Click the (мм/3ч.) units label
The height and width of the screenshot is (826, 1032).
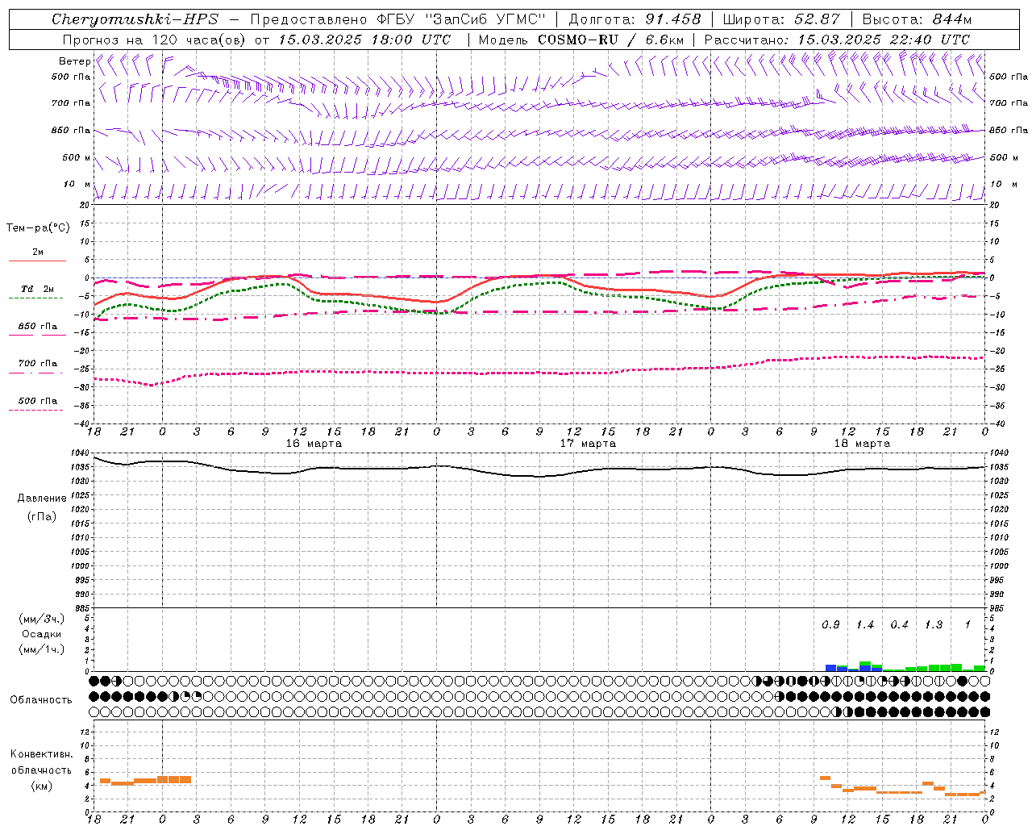[42, 619]
